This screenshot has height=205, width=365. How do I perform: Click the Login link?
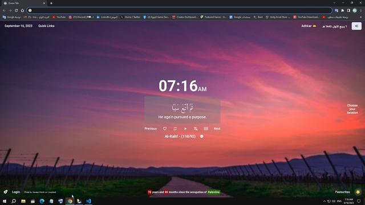pyautogui.click(x=16, y=192)
